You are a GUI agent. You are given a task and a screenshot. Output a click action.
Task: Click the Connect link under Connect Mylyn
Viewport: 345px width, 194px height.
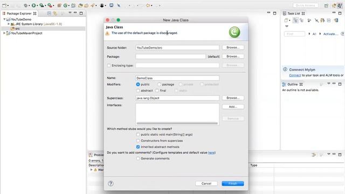pos(295,75)
